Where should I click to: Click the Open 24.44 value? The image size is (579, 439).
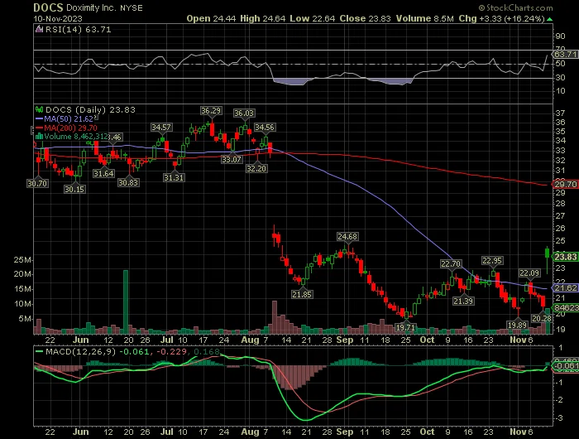211,18
